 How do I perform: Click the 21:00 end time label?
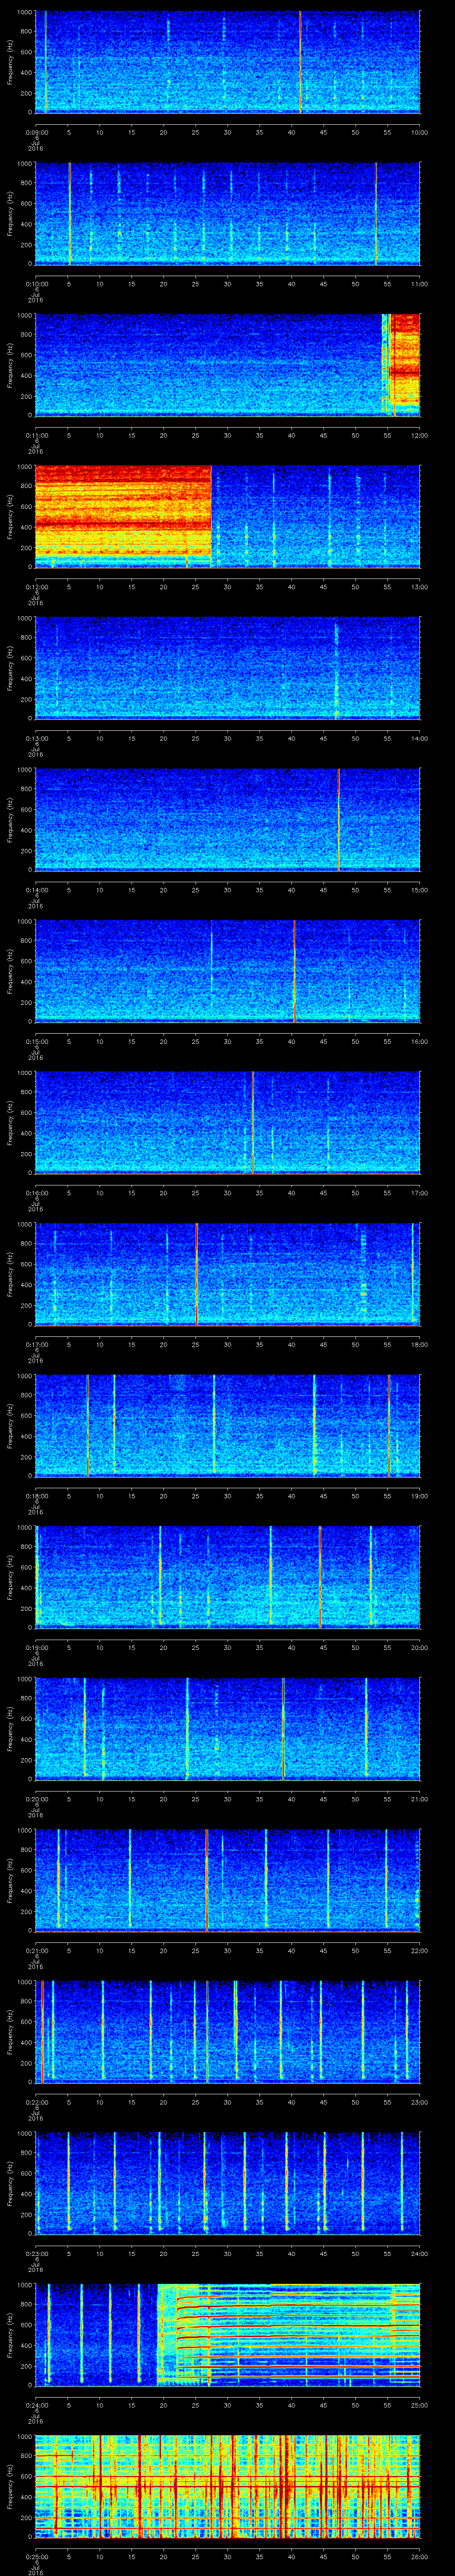(420, 1799)
